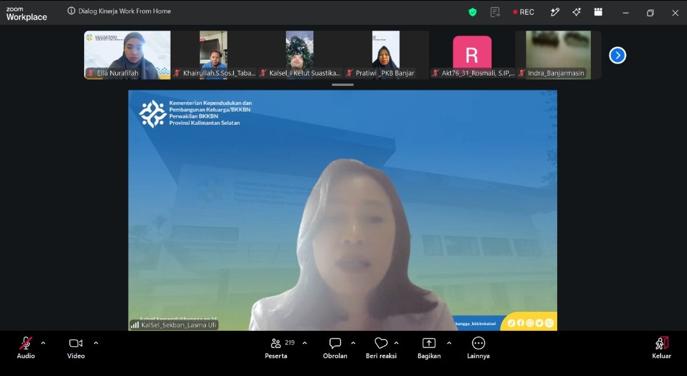
Task: Open the annotation pen icon in title bar
Action: coord(555,12)
